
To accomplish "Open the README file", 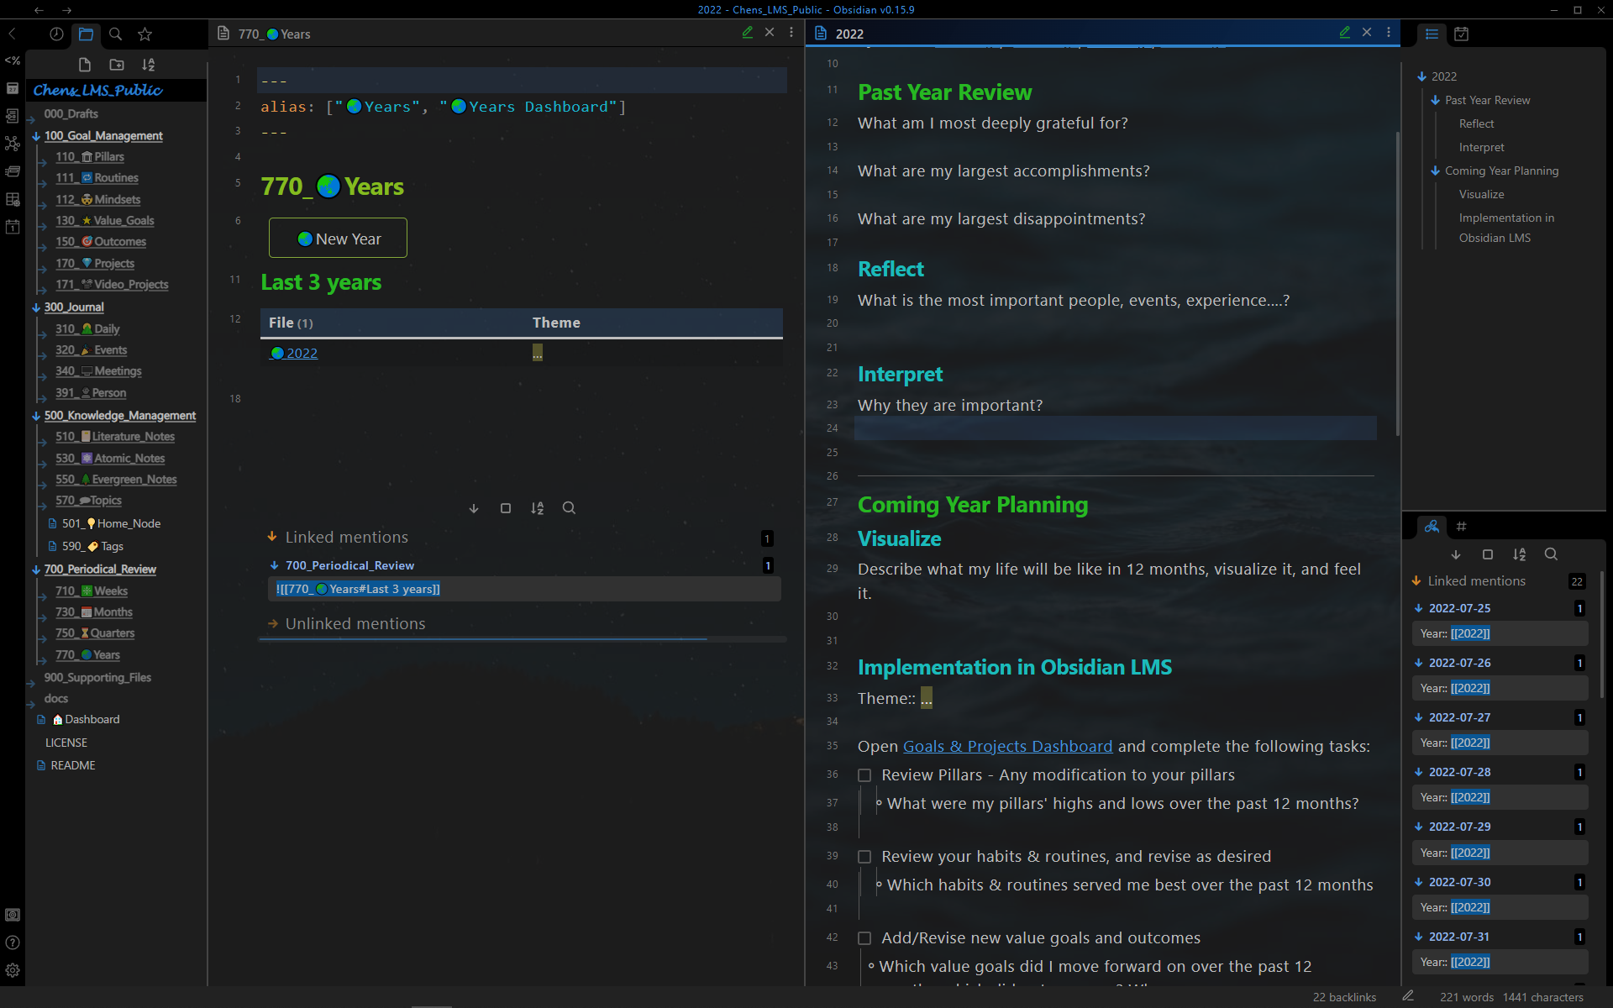I will (x=72, y=766).
